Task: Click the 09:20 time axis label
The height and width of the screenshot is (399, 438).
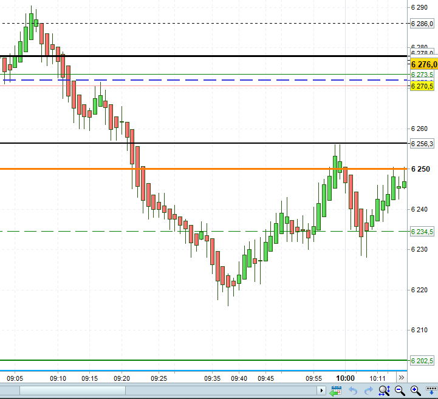Action: point(121,378)
